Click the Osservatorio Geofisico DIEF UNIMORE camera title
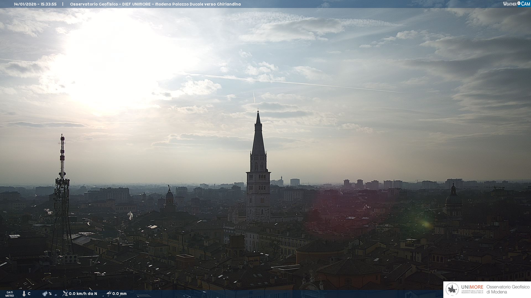 coord(155,4)
